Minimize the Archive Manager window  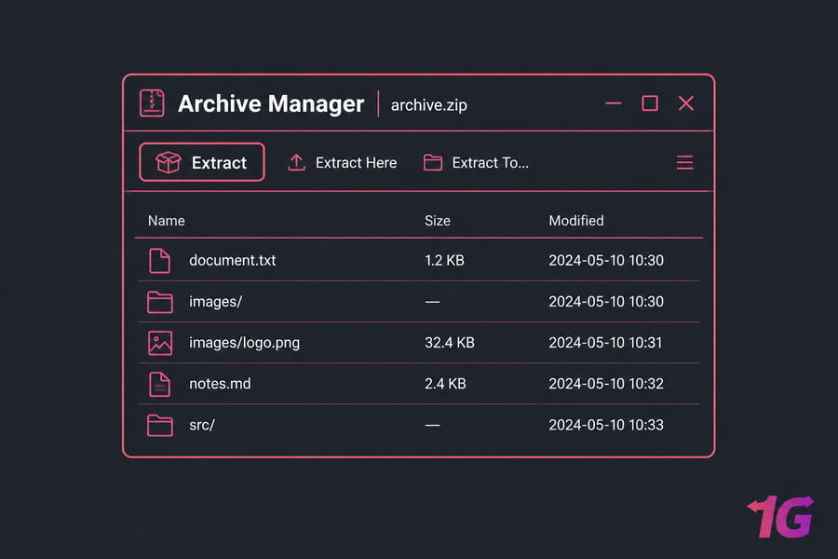(613, 102)
